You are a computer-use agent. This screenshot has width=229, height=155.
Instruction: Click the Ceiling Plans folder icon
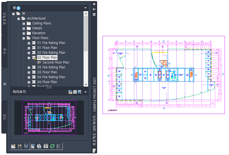tap(29, 23)
